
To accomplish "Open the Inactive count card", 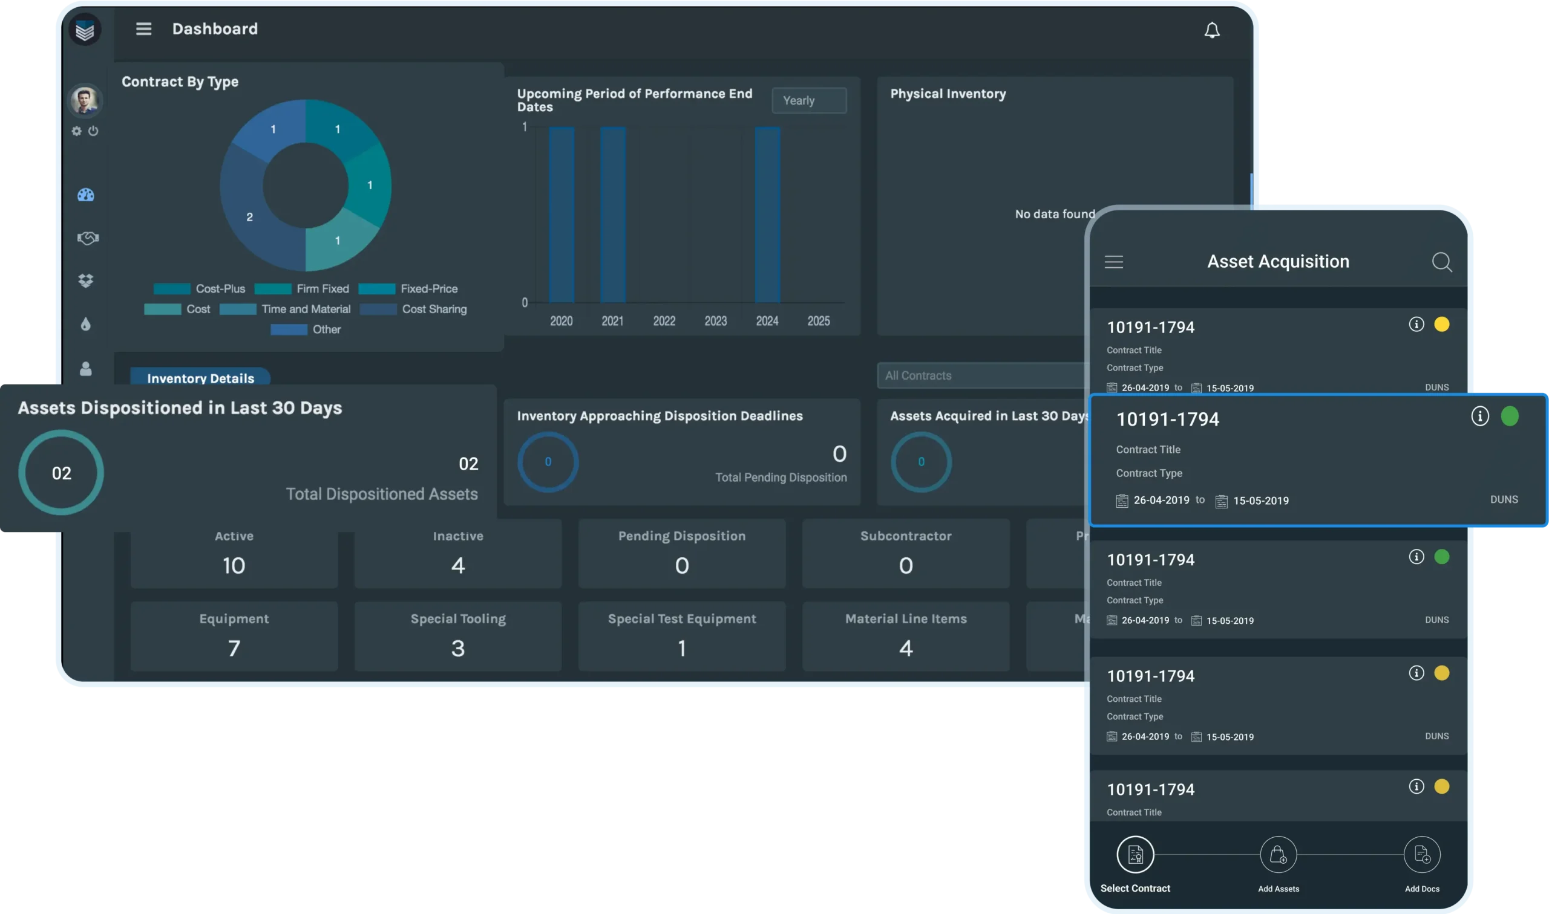I will click(457, 553).
